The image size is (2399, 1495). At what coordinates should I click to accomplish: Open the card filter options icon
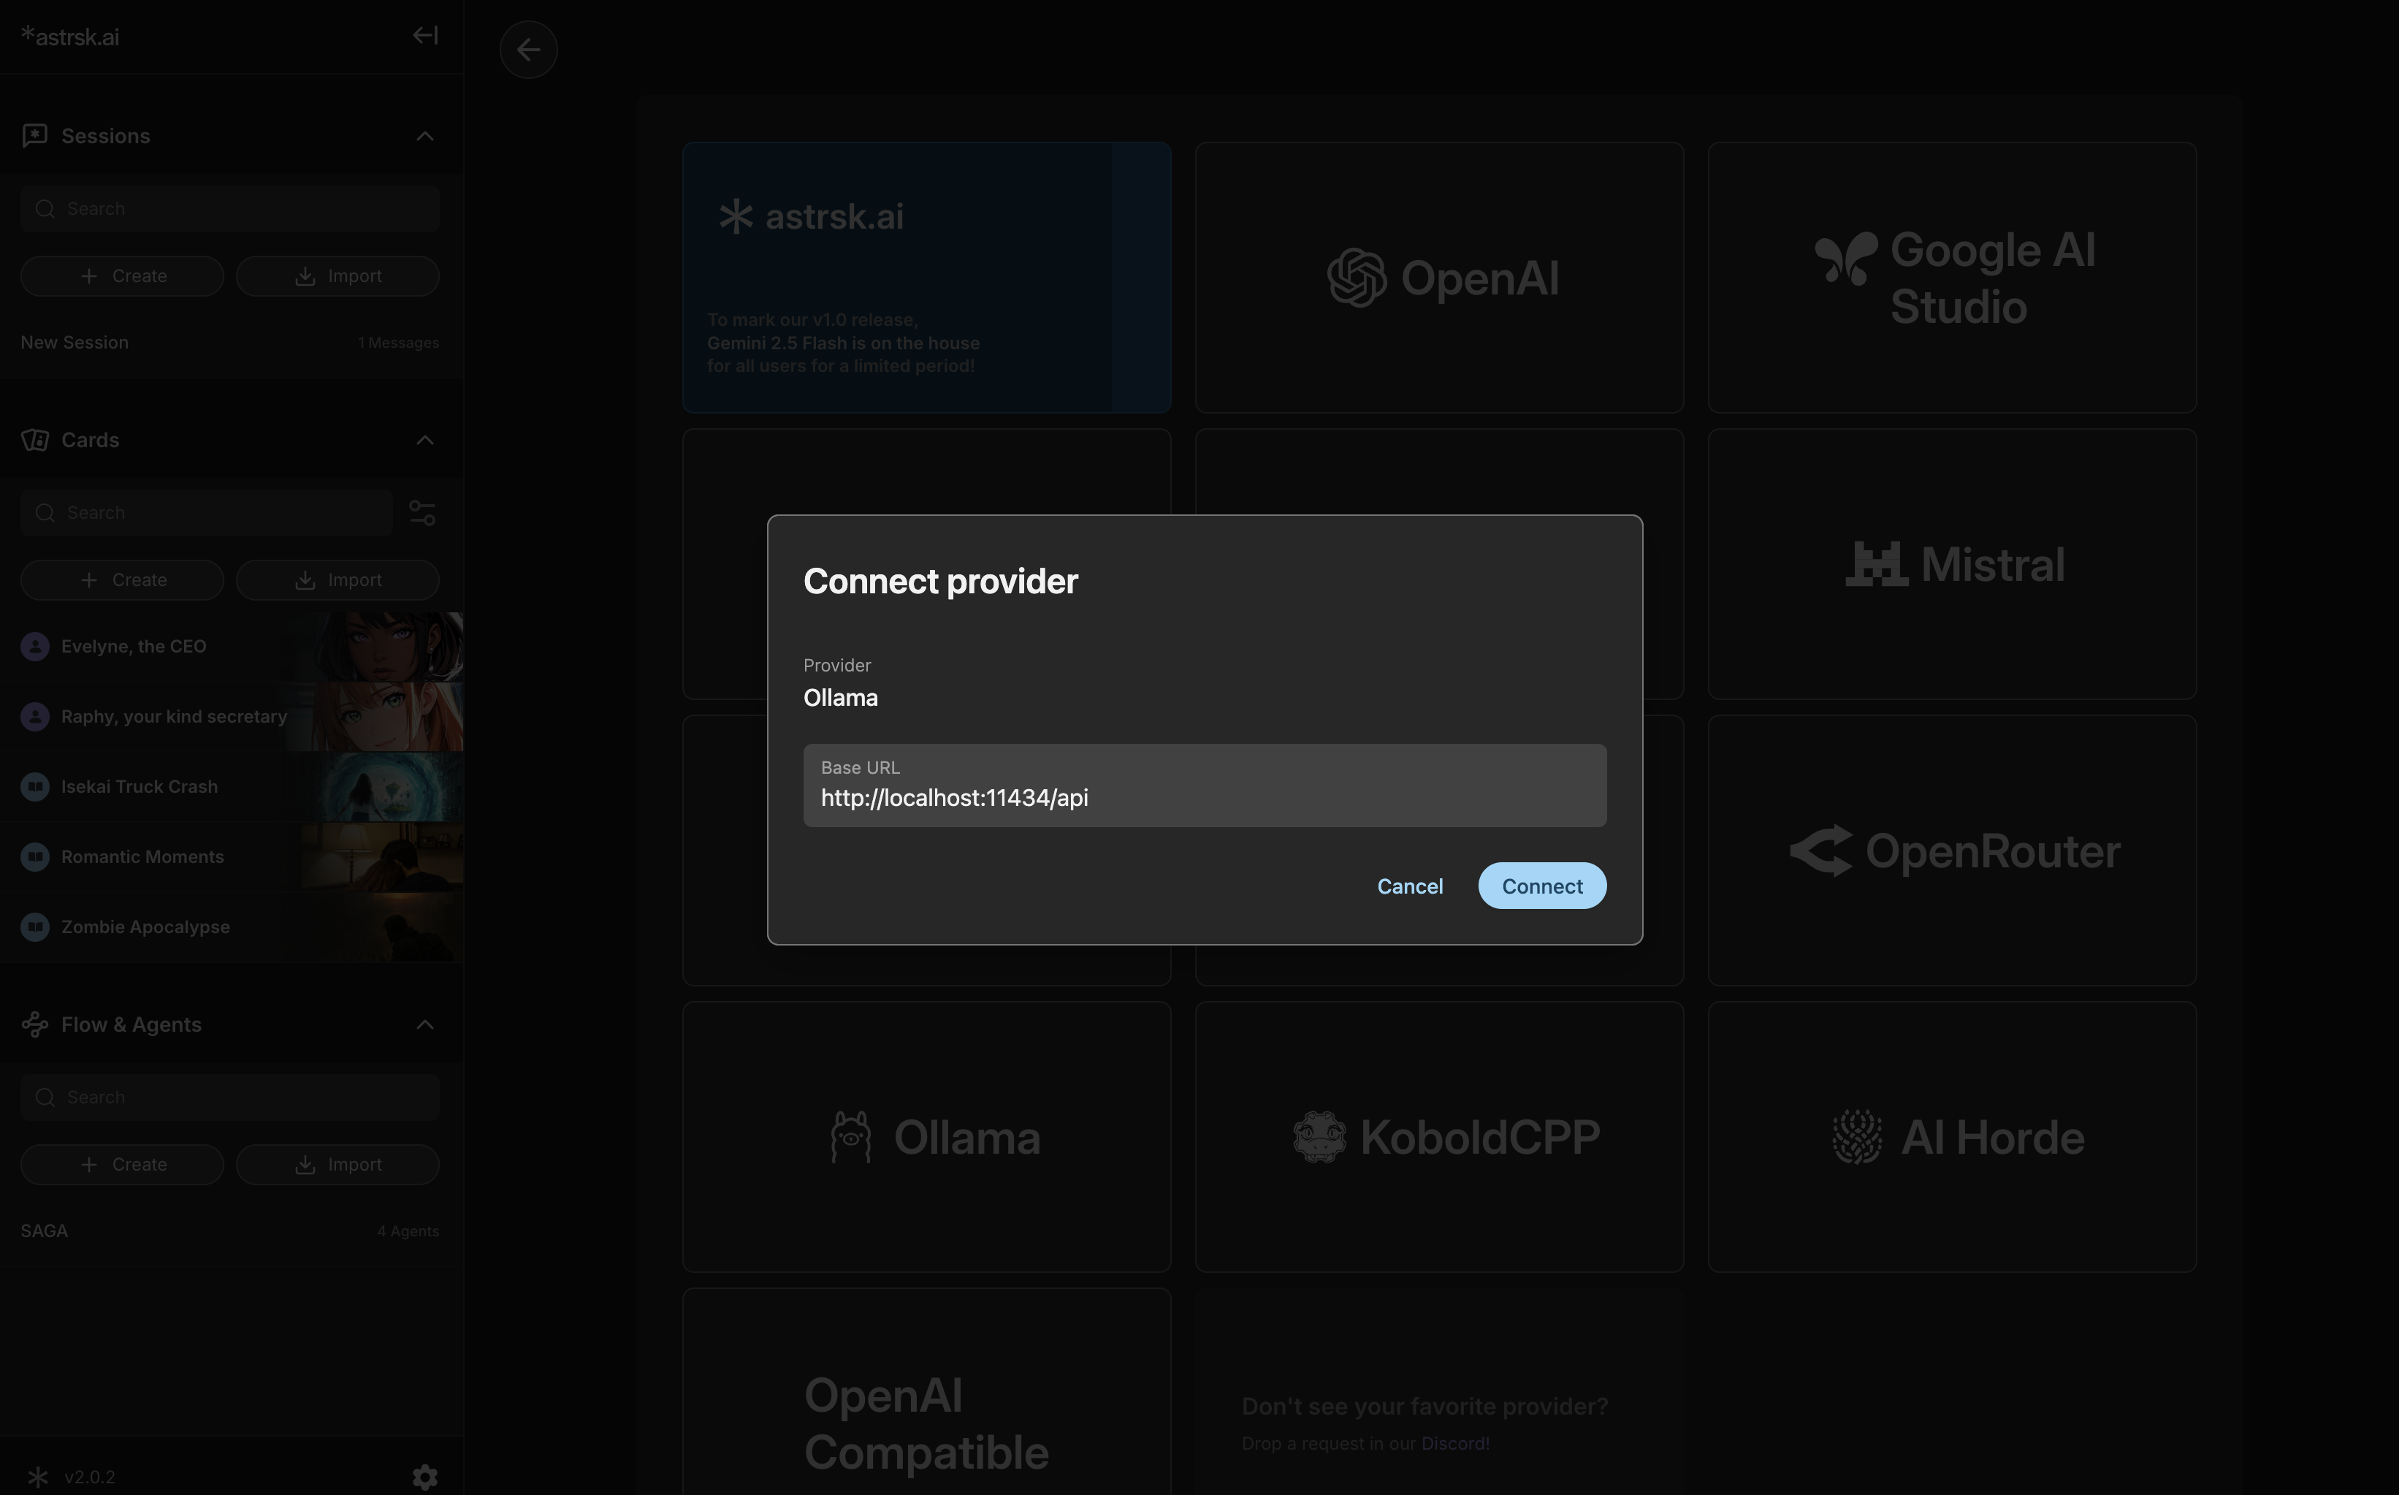click(x=422, y=512)
